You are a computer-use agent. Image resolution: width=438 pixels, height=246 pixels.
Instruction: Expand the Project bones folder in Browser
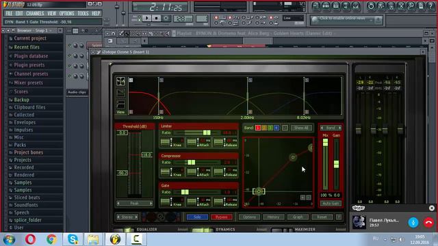(29, 152)
